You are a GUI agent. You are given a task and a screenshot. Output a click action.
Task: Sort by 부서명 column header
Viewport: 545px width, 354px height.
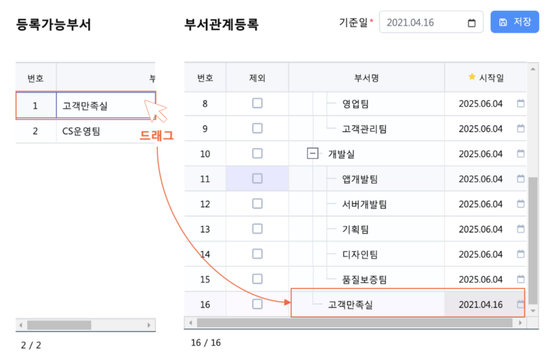(366, 78)
